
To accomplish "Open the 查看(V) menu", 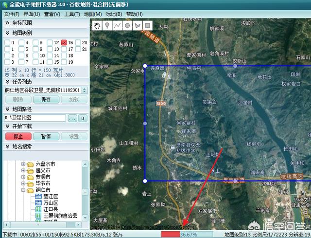I will (52, 14).
